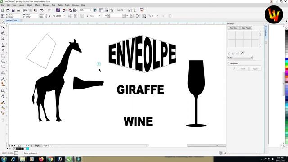The width and height of the screenshot is (288, 162).
Task: Select single arc envelope mode in docker
Action: pos(234,53)
